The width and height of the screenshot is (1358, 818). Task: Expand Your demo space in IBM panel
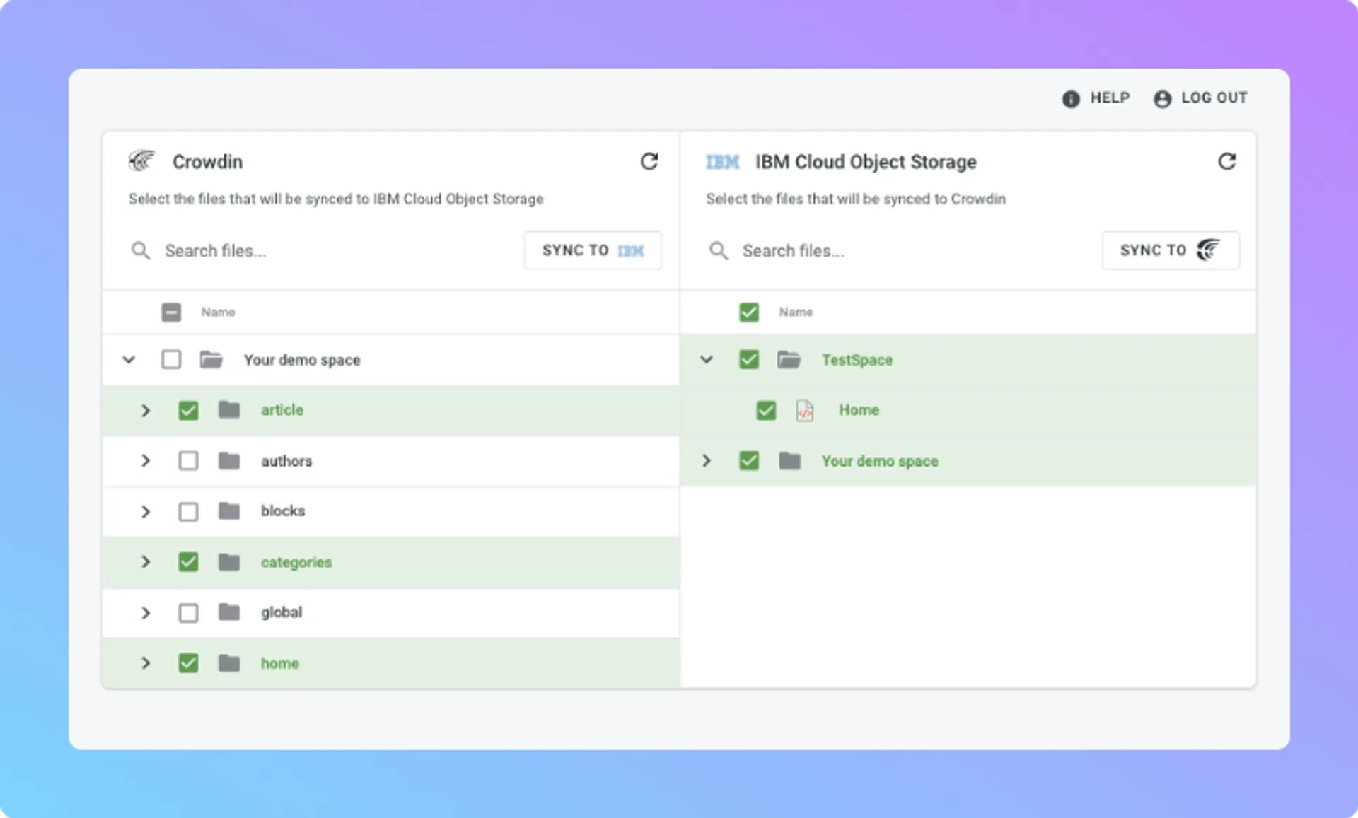(707, 461)
